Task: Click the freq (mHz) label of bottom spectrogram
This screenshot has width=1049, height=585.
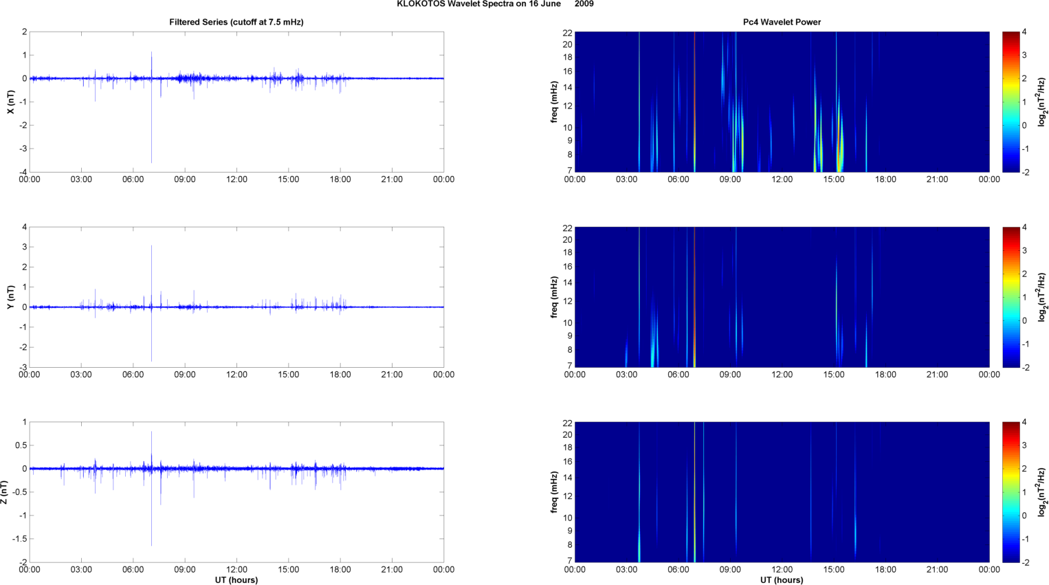Action: pos(554,492)
